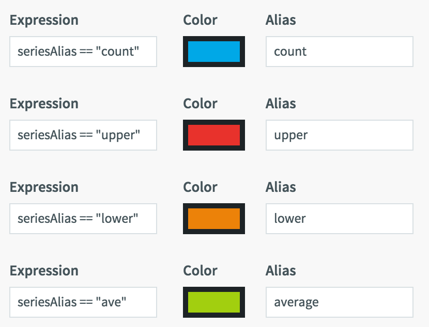Select the lower alias input field
This screenshot has width=429, height=327.
click(339, 219)
